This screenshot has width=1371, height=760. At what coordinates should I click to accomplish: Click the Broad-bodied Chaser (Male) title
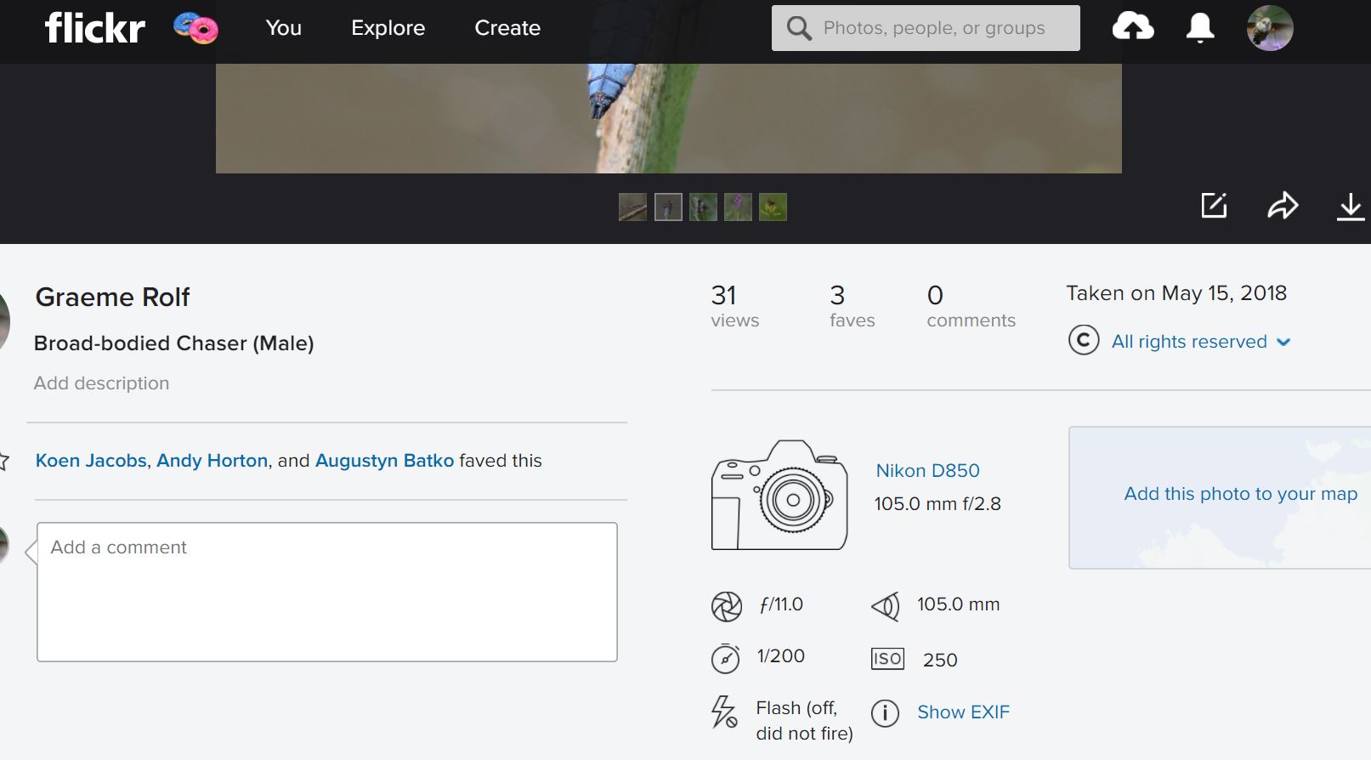pos(173,343)
